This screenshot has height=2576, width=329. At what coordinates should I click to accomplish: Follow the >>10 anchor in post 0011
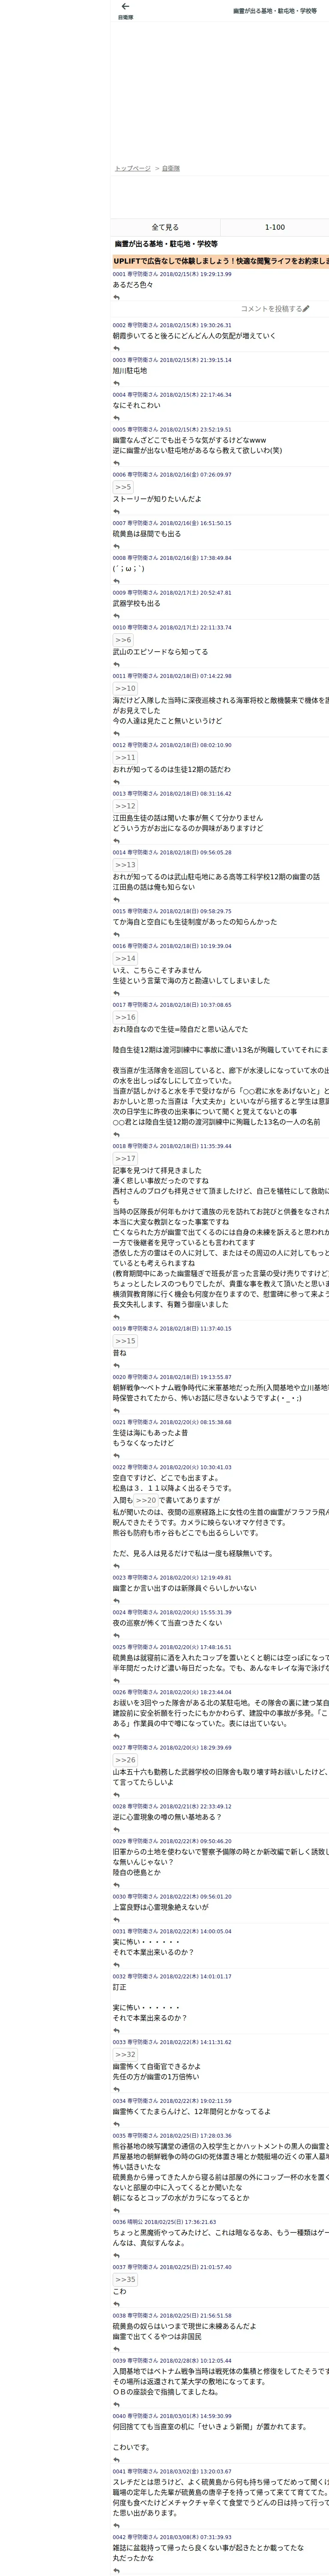click(126, 688)
